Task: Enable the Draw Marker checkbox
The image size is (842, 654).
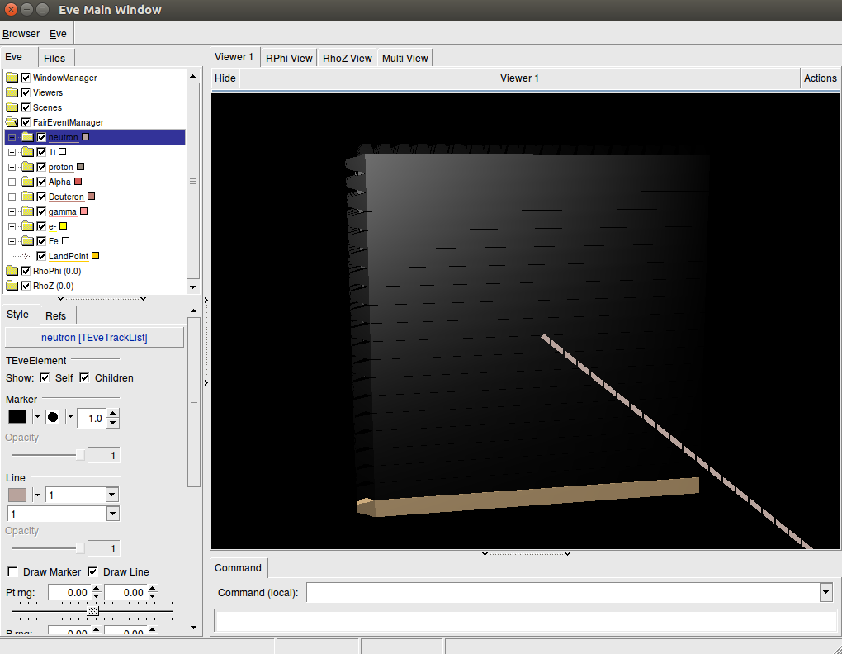Action: [x=12, y=571]
